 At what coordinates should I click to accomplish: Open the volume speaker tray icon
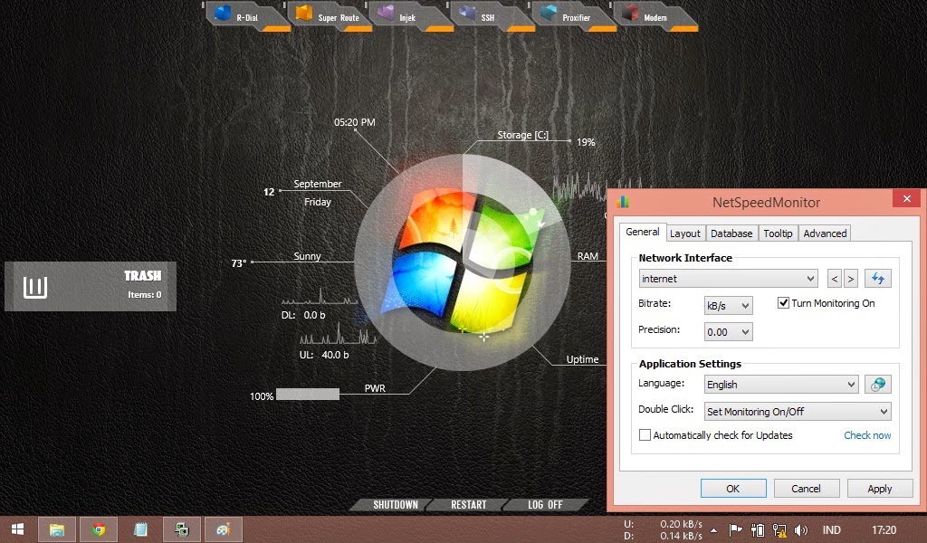[x=800, y=530]
